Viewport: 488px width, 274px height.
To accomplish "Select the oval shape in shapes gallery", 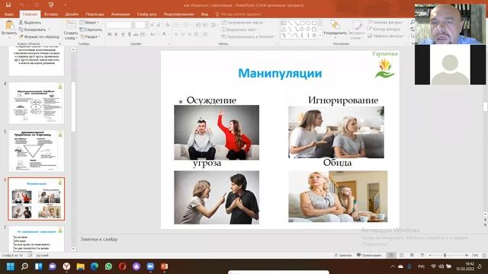I will coord(308,23).
